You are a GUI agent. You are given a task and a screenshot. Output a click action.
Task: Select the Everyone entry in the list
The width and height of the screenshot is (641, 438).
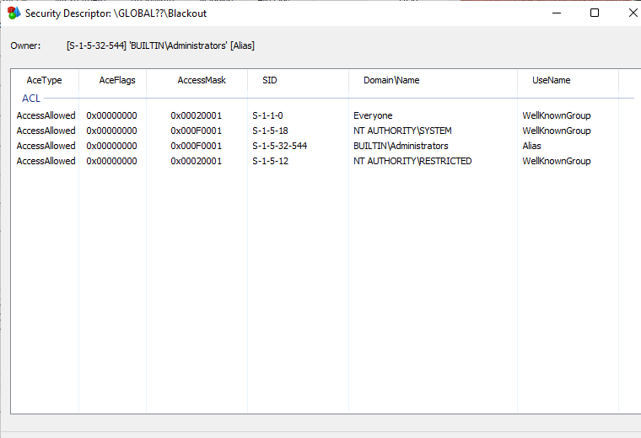tap(373, 115)
